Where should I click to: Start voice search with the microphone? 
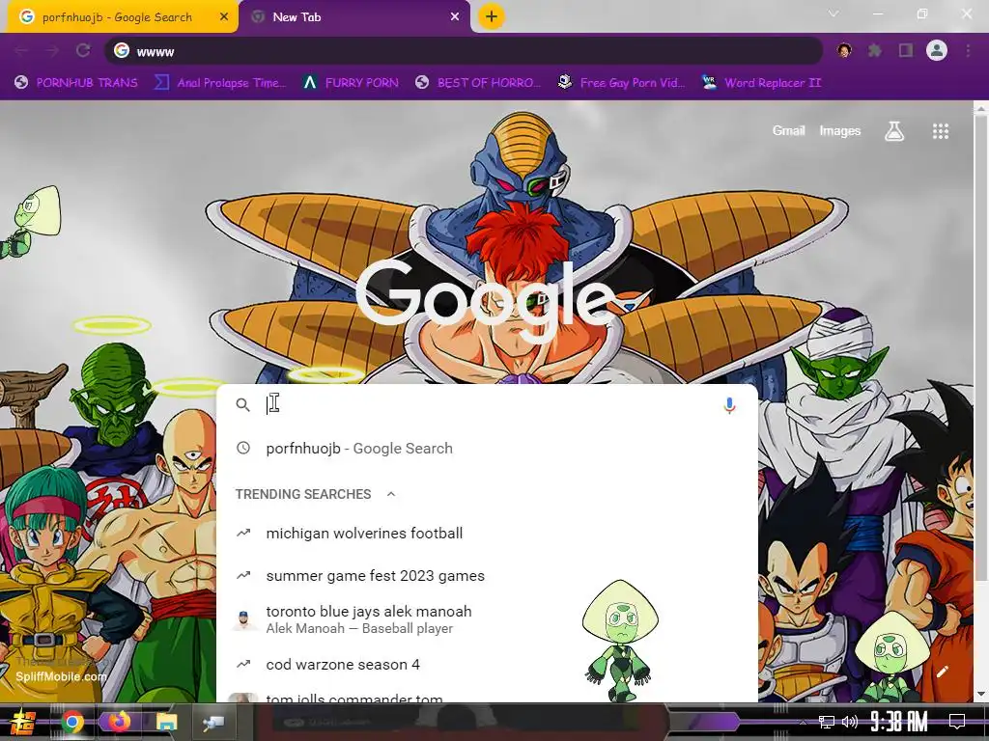point(729,405)
